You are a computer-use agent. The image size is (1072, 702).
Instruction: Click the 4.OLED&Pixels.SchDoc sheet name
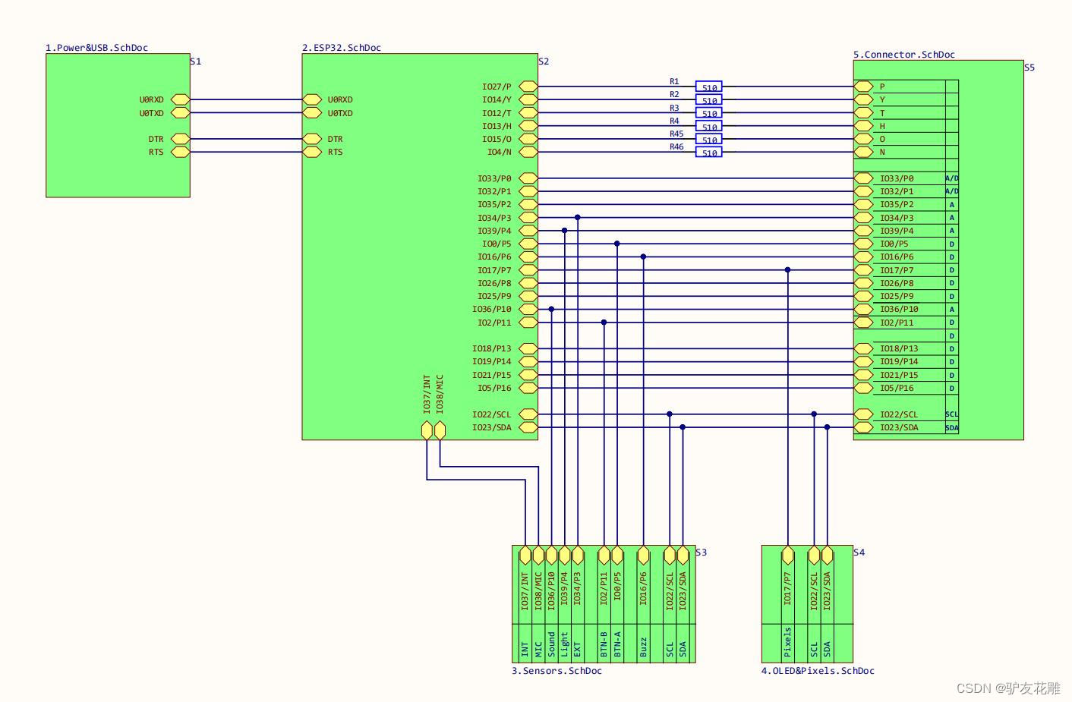point(818,671)
